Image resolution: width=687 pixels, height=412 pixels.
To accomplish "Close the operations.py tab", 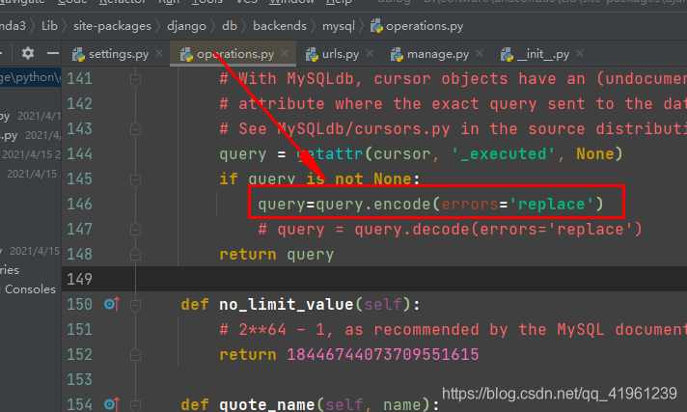I will (285, 53).
